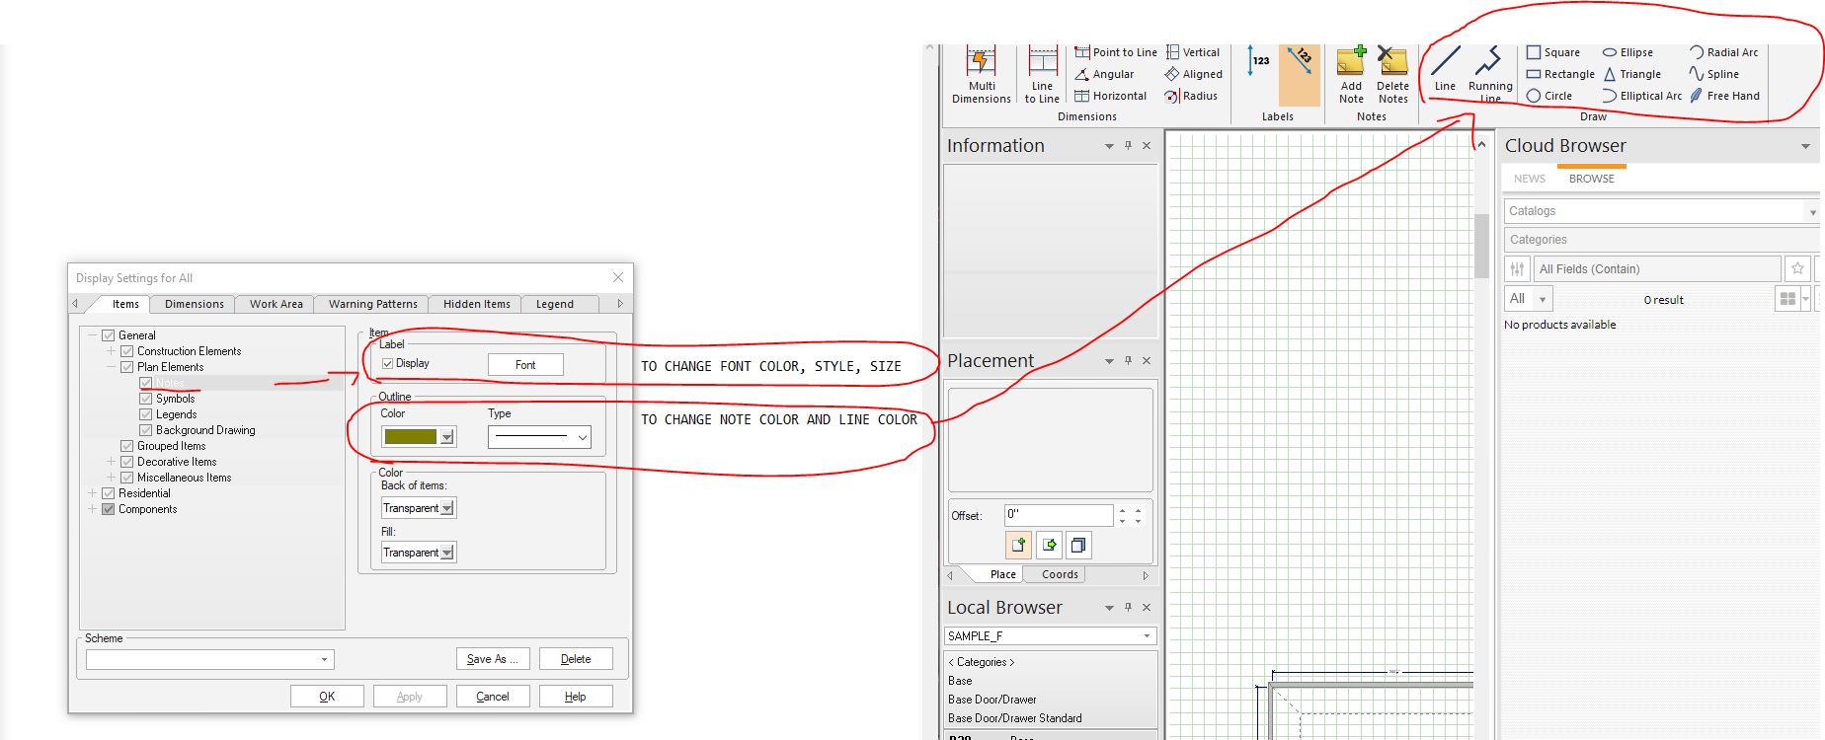Switch to the Work Area tab

click(x=276, y=304)
